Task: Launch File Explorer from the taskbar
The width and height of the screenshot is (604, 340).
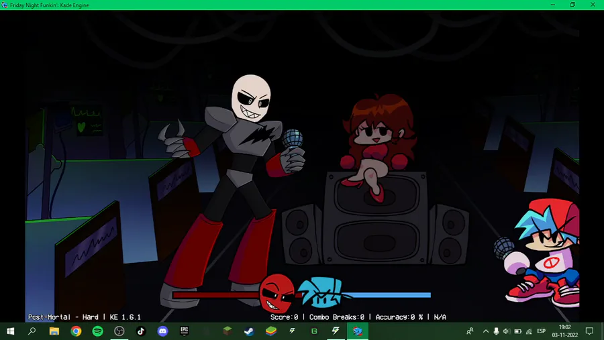Action: click(x=54, y=331)
